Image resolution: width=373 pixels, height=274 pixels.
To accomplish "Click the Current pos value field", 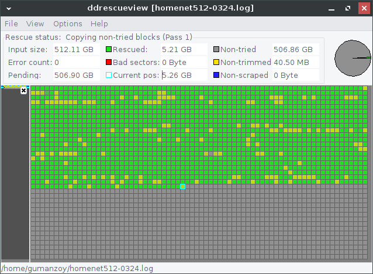I will coord(184,76).
